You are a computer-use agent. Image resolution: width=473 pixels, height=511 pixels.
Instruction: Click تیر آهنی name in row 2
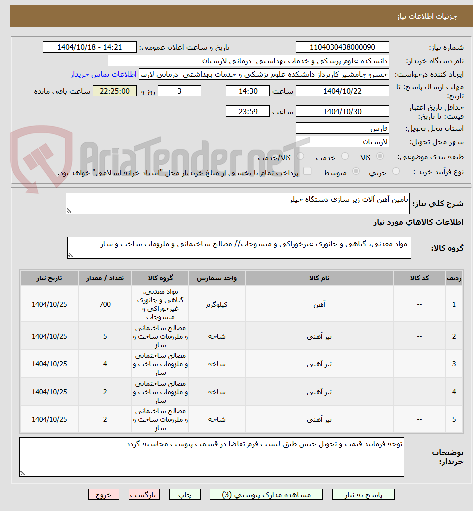pos(319,336)
